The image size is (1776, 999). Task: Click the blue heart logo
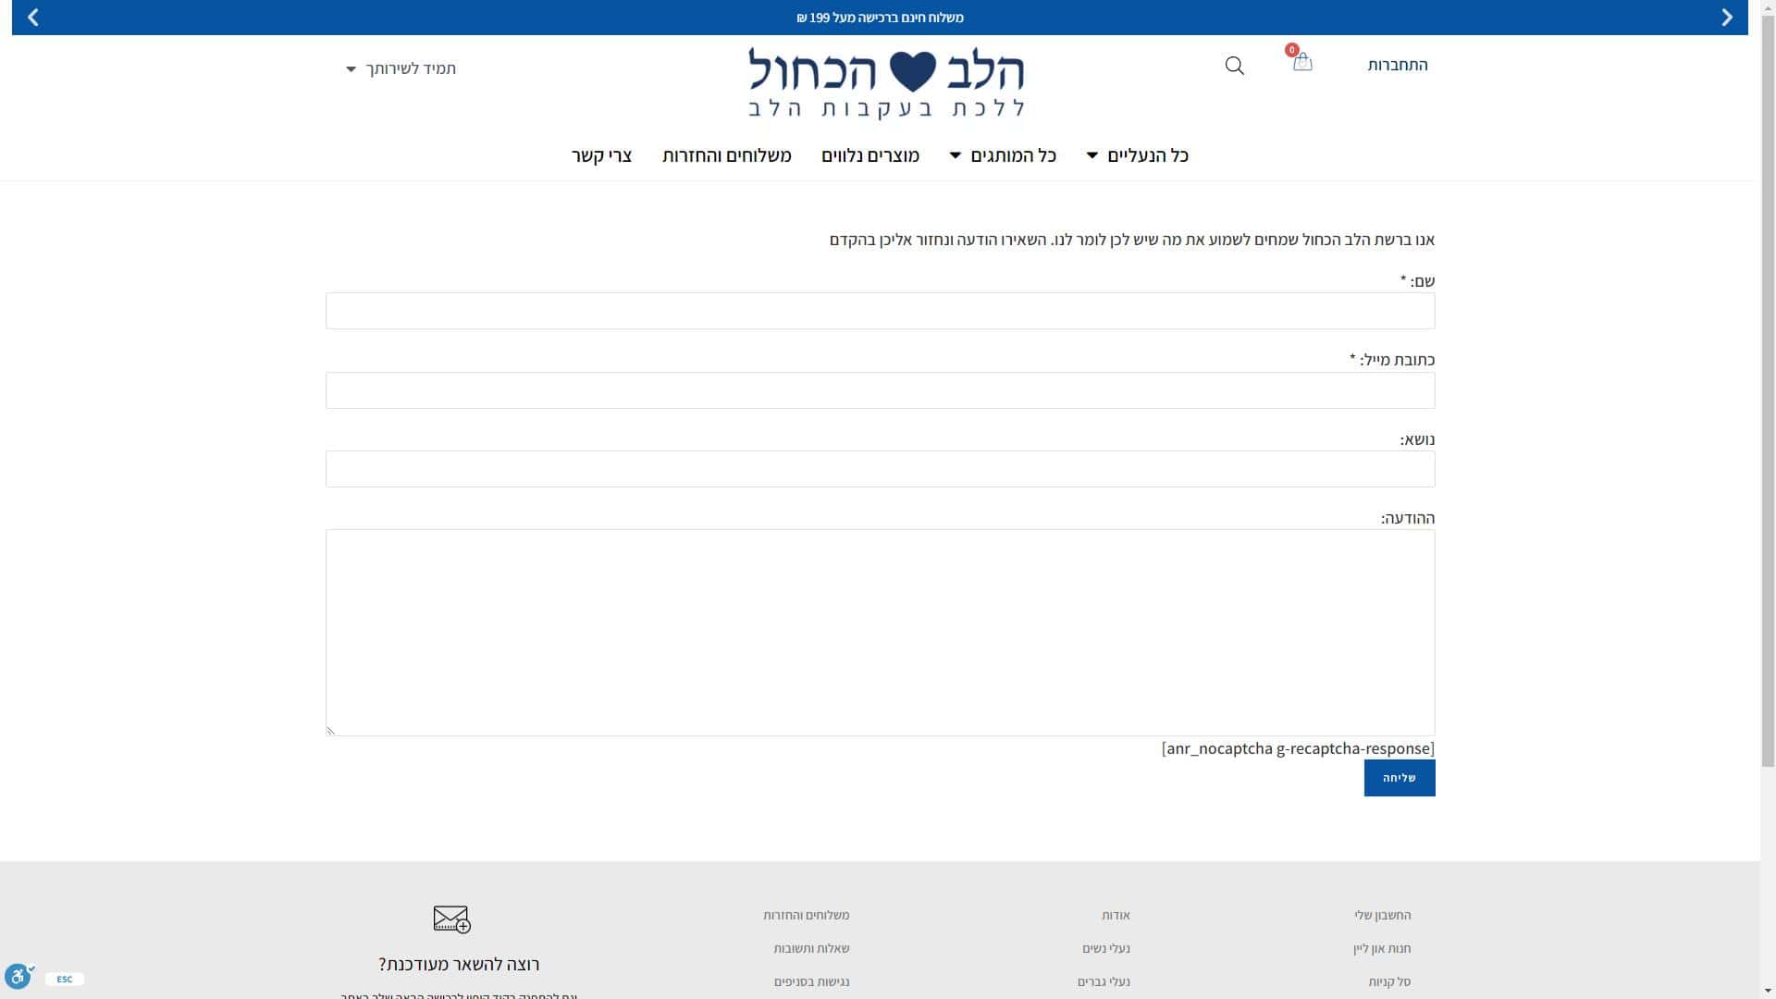pyautogui.click(x=912, y=71)
